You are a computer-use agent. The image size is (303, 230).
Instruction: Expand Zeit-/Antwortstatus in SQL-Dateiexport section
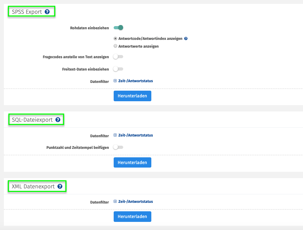pyautogui.click(x=135, y=135)
